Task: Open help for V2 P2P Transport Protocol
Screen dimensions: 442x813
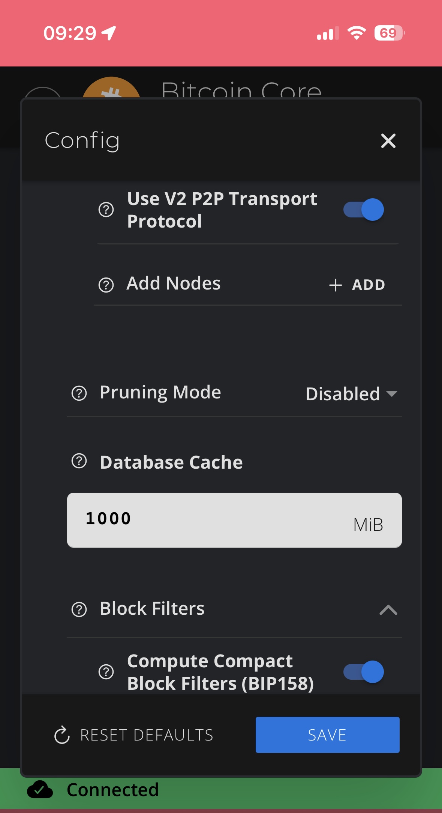Action: pos(106,210)
